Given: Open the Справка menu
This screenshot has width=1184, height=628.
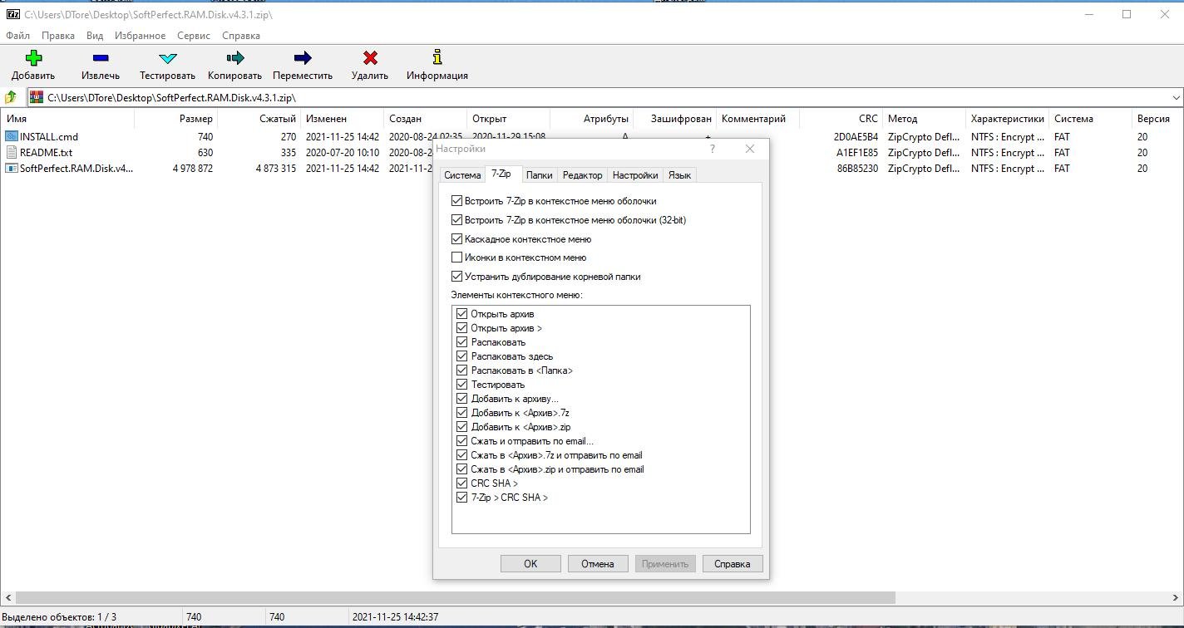Looking at the screenshot, I should click(241, 36).
